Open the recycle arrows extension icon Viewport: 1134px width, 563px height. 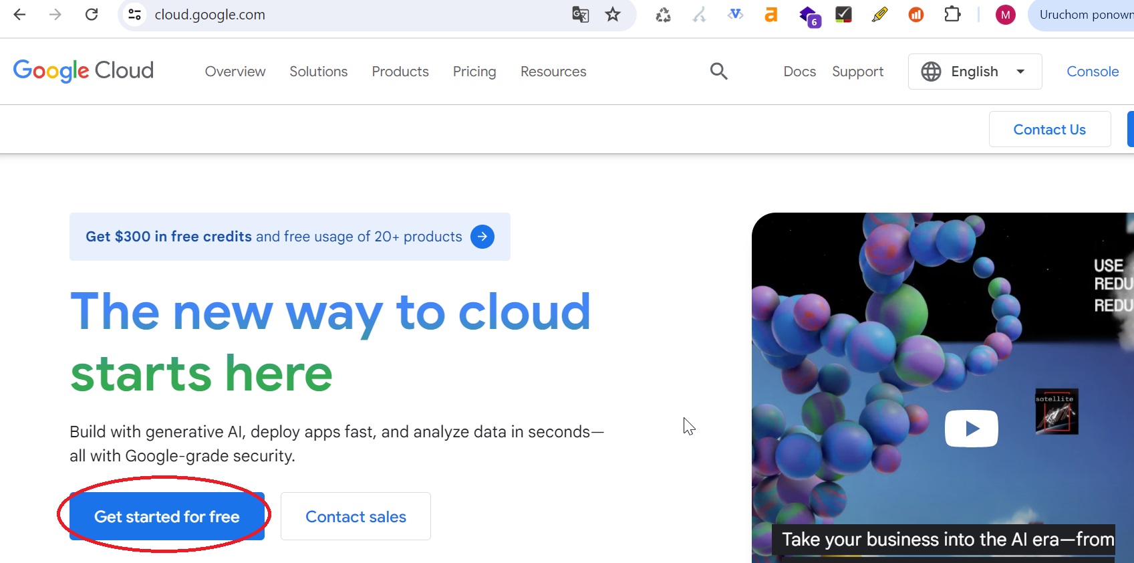click(x=663, y=15)
